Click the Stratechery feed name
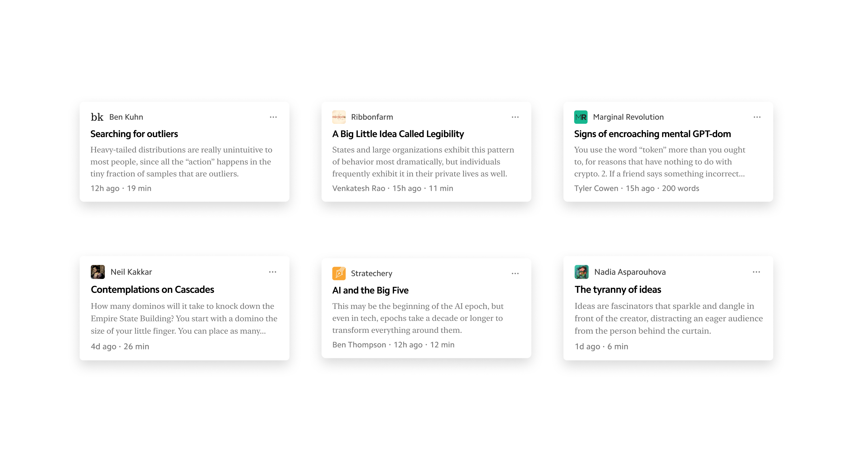853x462 pixels. click(371, 273)
